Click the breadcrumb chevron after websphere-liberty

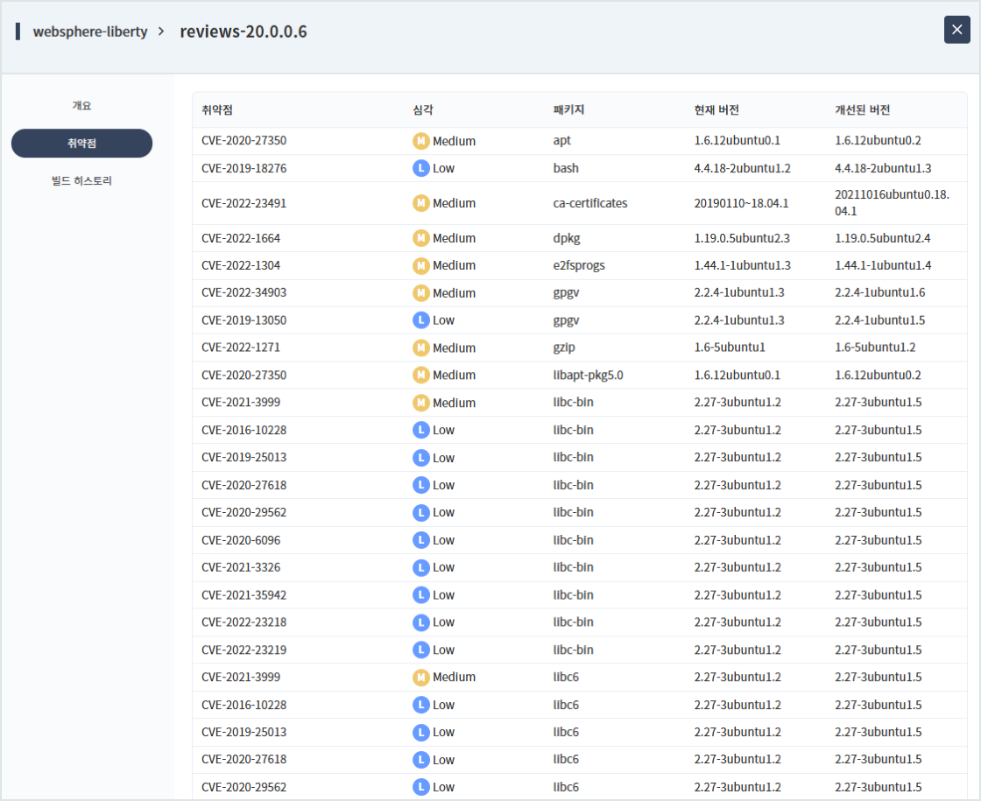[x=161, y=32]
